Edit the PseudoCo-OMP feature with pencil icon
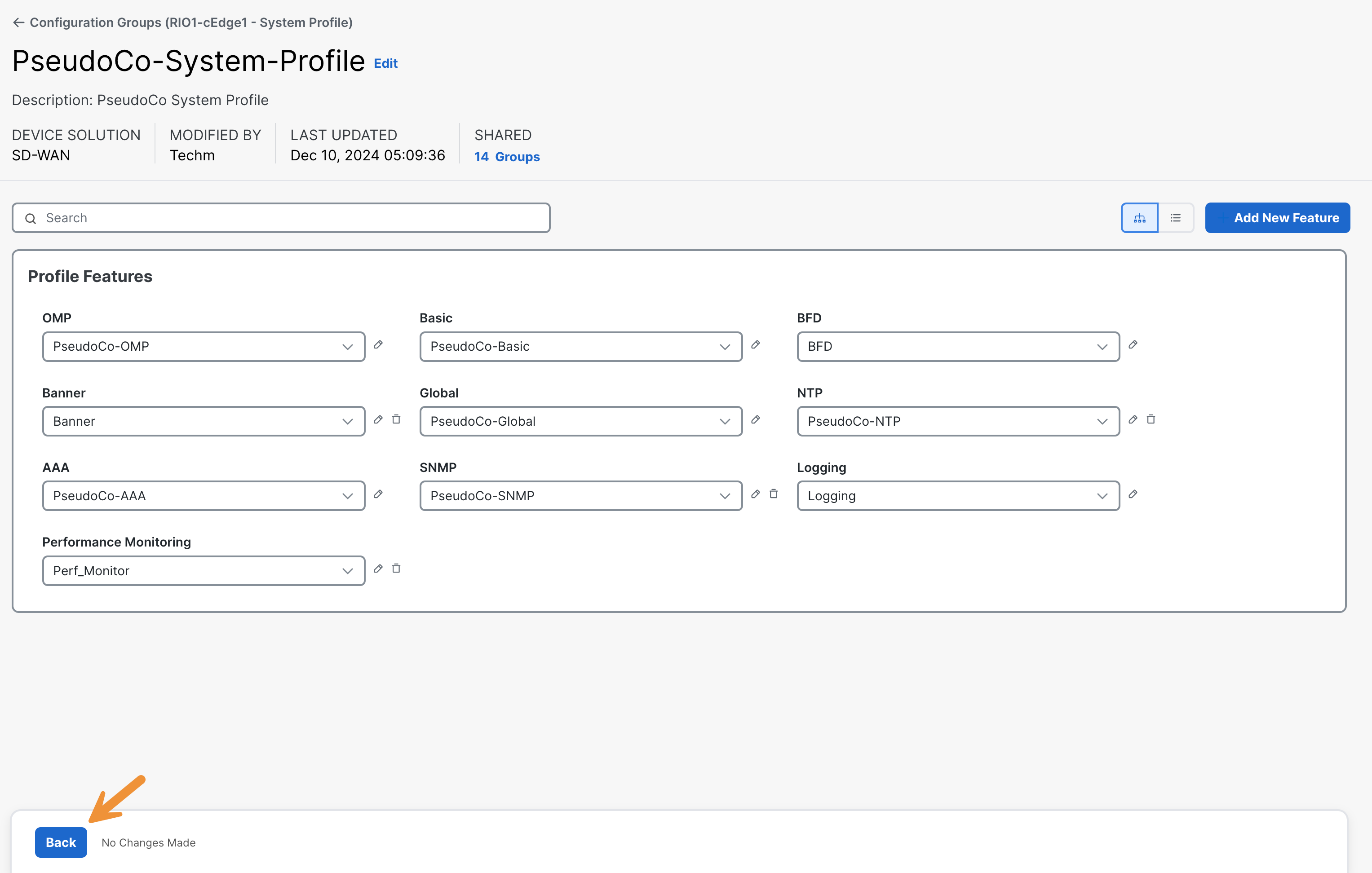This screenshot has height=873, width=1372. coord(378,344)
